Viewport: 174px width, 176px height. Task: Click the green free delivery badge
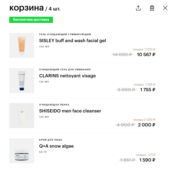[x=31, y=19]
